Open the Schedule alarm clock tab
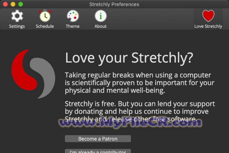229x153 pixels. point(45,19)
